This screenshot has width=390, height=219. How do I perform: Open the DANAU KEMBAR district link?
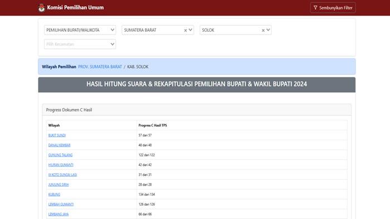click(59, 145)
